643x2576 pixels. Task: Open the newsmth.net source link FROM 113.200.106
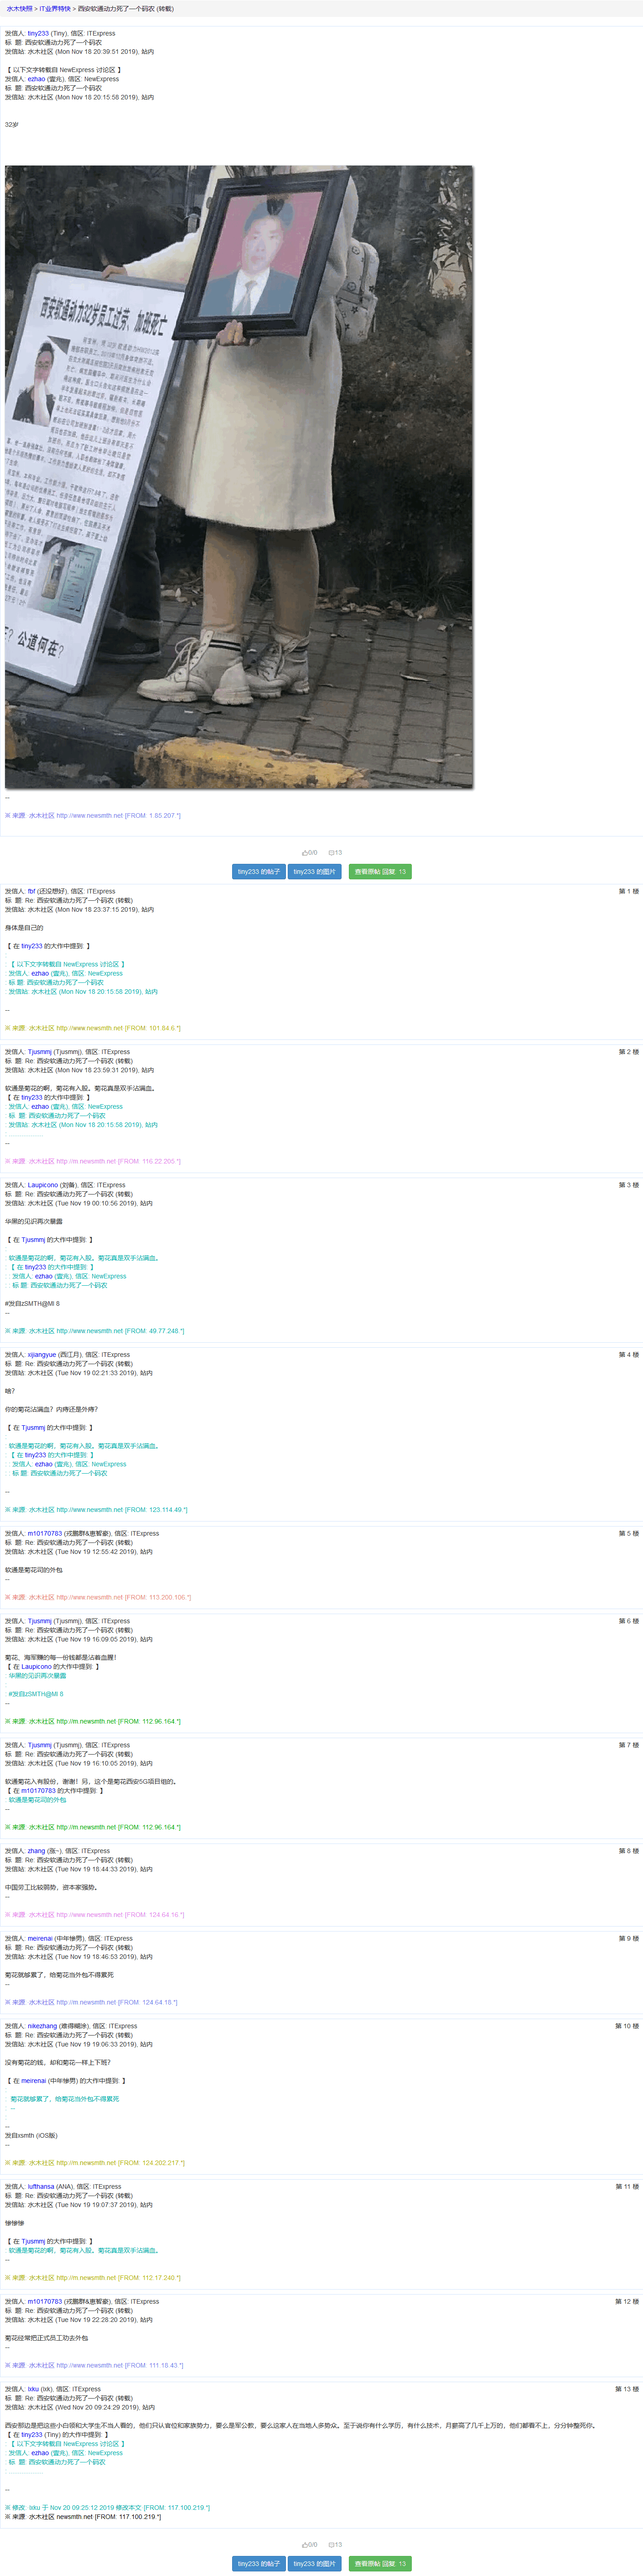click(x=89, y=1597)
